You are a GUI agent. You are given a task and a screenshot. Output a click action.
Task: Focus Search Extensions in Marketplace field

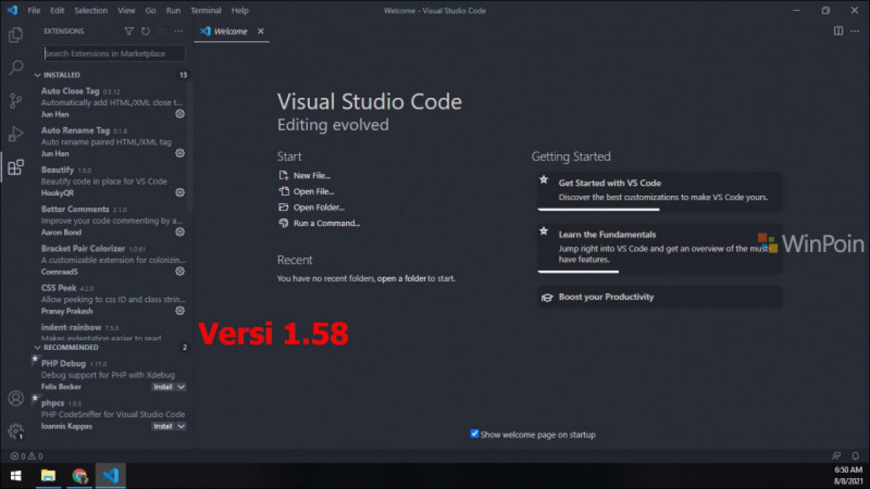point(114,54)
